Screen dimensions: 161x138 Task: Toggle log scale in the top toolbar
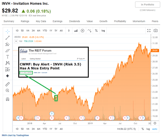(x=103, y=31)
